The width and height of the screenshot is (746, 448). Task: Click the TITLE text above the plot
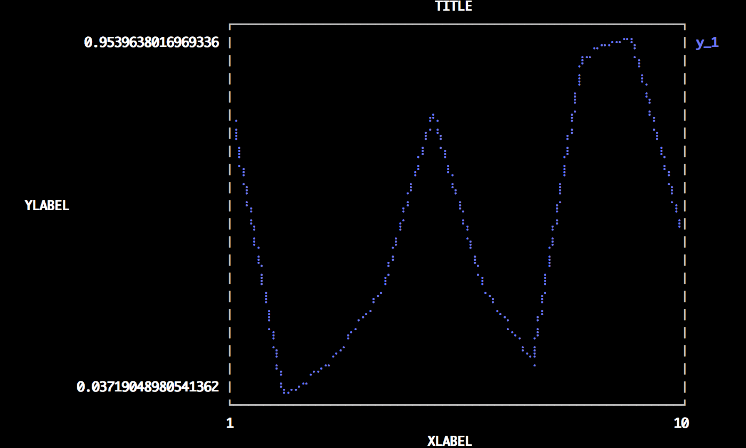click(453, 6)
